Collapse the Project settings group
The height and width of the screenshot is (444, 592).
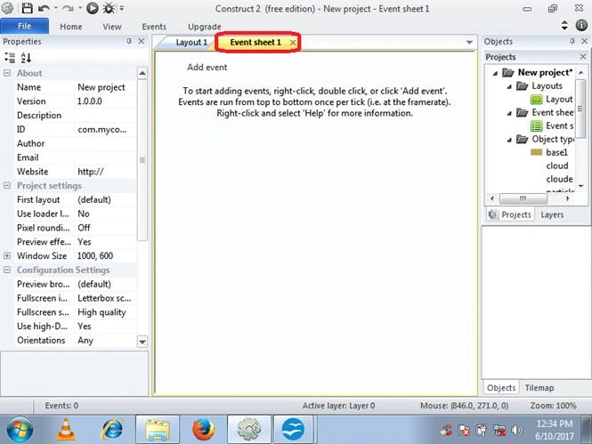coord(7,185)
